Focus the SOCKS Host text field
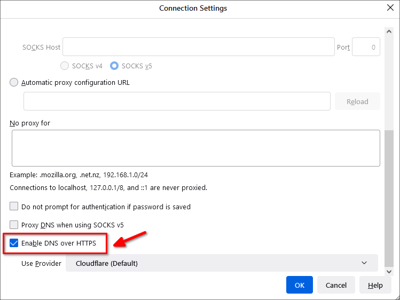This screenshot has width=400, height=300. 199,47
